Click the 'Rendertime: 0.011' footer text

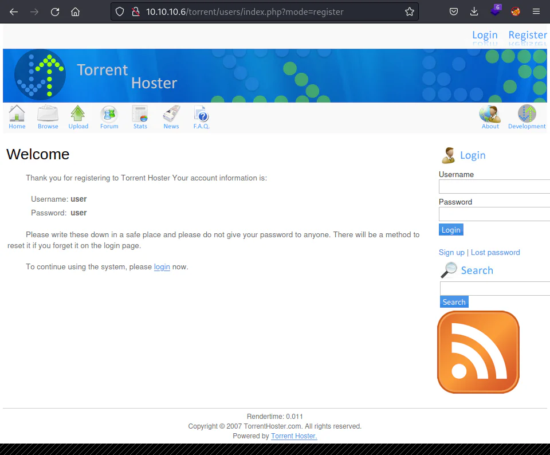click(274, 417)
